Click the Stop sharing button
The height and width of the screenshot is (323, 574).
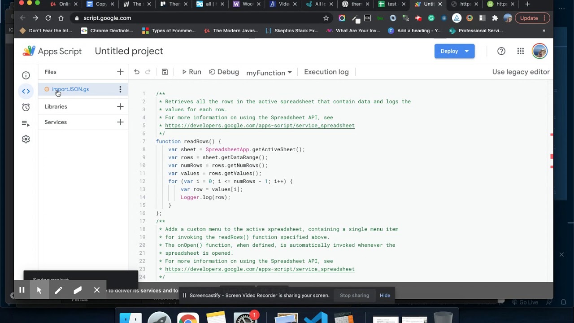pos(354,296)
